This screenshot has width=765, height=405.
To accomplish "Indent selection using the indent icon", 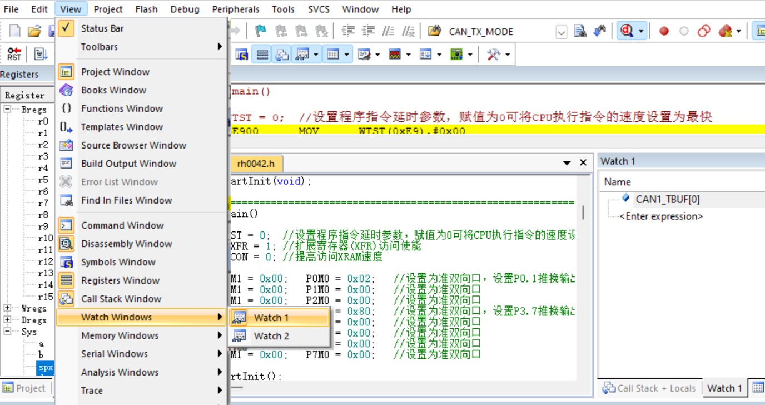I will 349,31.
